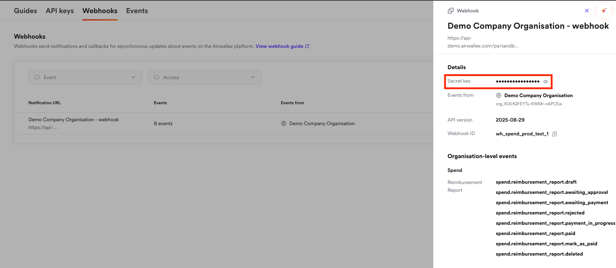Click the Reimbursement Report label
616x268 pixels.
tap(465, 186)
